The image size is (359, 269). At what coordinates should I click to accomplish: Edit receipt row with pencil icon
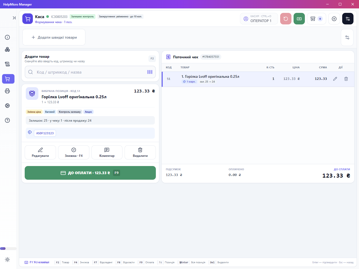pos(335,79)
